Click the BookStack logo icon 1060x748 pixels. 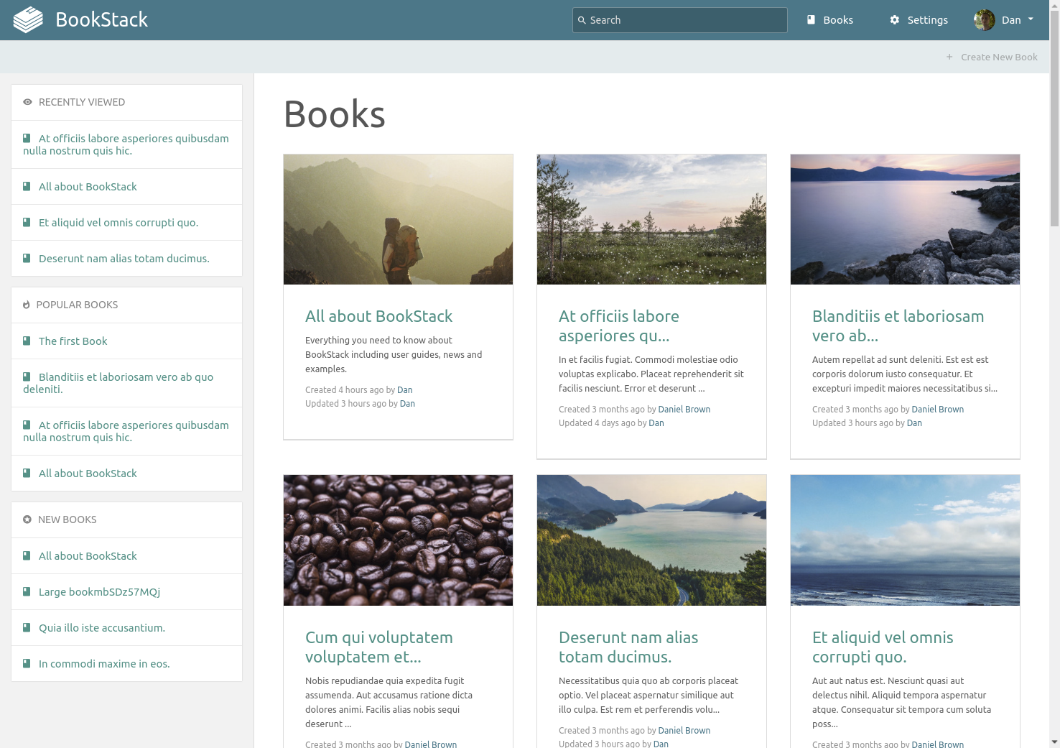pyautogui.click(x=28, y=20)
